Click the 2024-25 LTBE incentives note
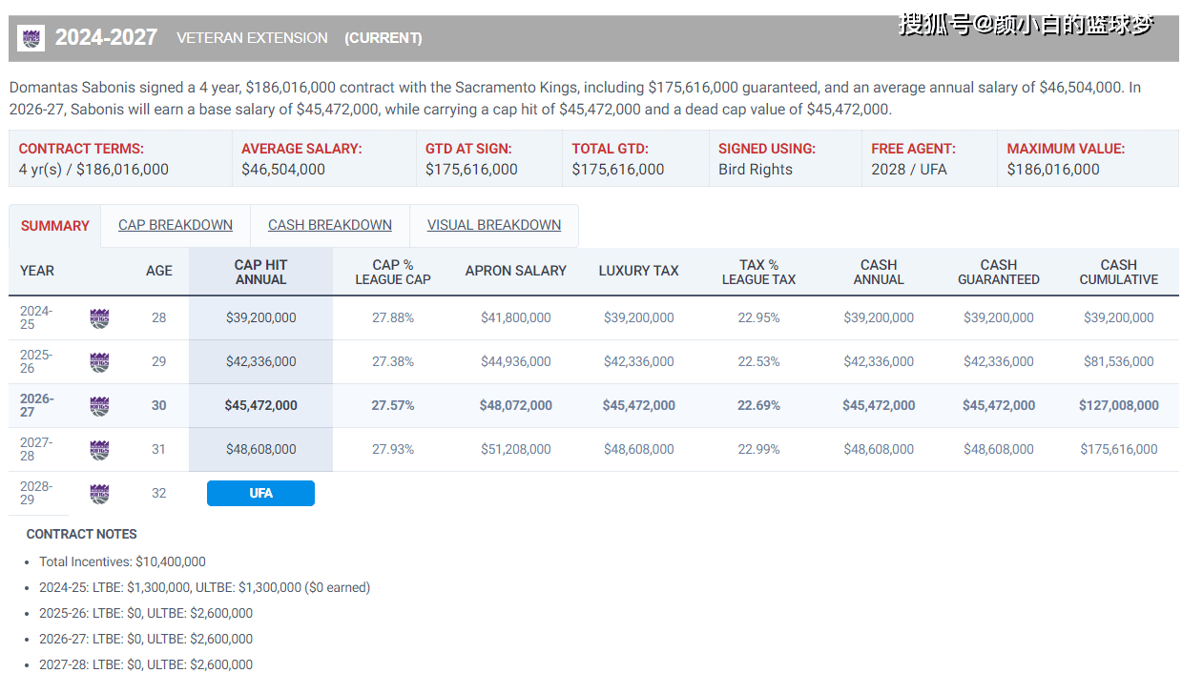The image size is (1182, 673). [204, 587]
